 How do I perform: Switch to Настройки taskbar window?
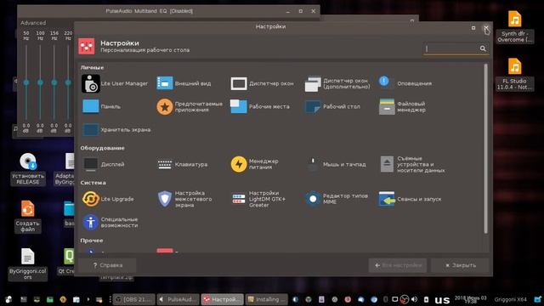pos(223,299)
